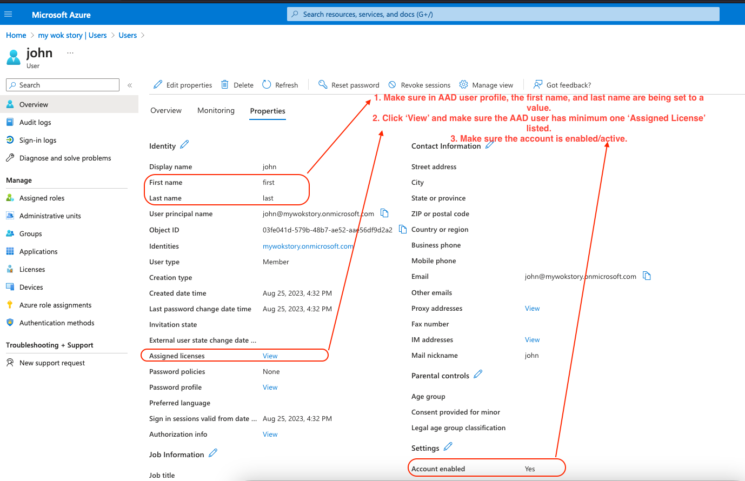Copy the Object ID value
745x481 pixels.
pos(403,229)
